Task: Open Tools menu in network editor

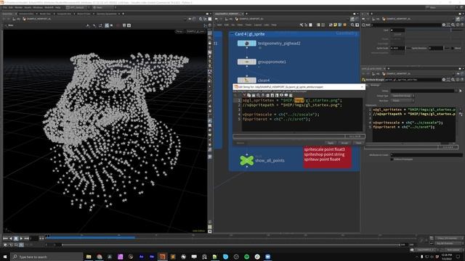Action: (x=248, y=25)
